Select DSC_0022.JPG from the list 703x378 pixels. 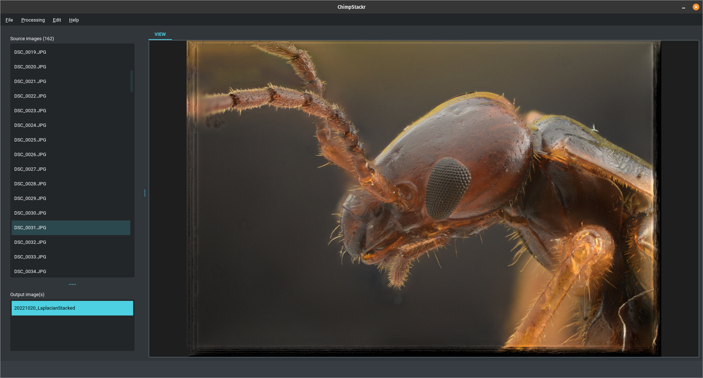coord(30,96)
